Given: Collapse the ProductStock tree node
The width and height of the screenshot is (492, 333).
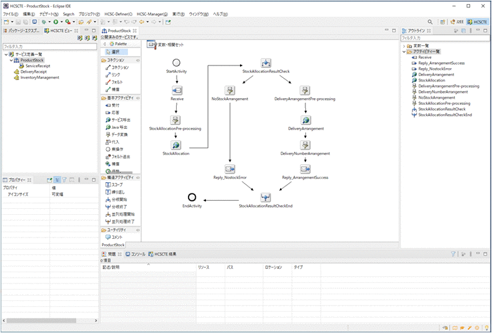Looking at the screenshot, I should tap(11, 60).
